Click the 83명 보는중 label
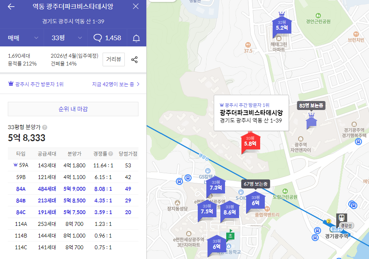Screen dimensions: 369x259 pyautogui.click(x=311, y=106)
